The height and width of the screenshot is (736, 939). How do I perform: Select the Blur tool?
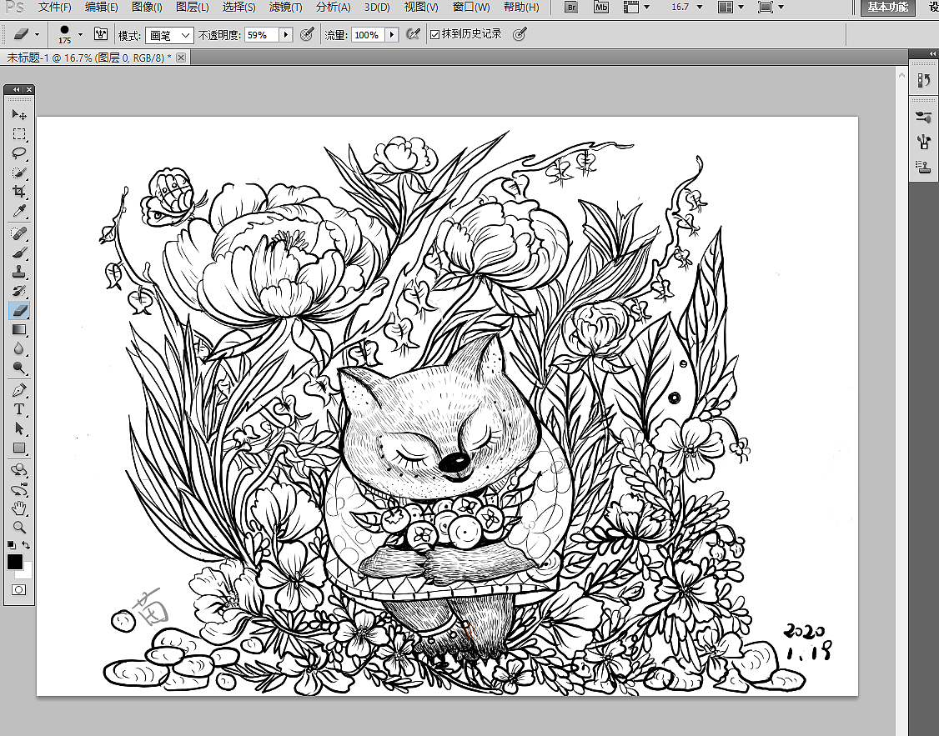(19, 348)
